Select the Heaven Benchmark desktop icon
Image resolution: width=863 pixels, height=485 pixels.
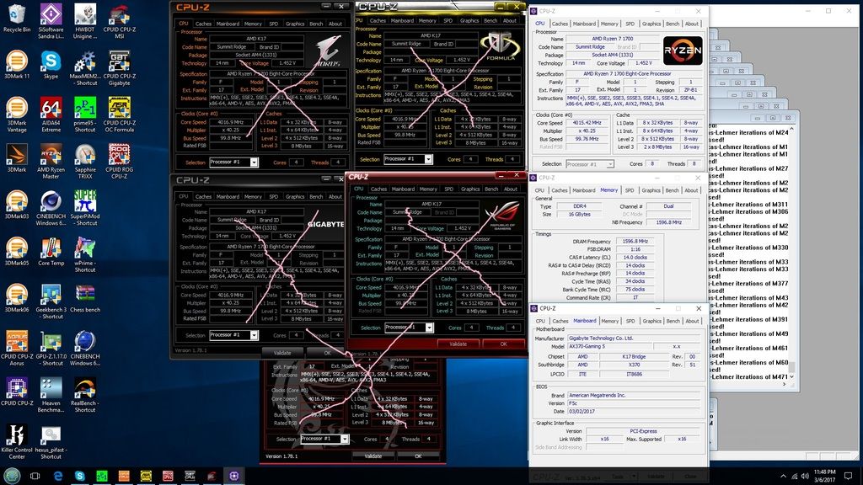[x=51, y=396]
